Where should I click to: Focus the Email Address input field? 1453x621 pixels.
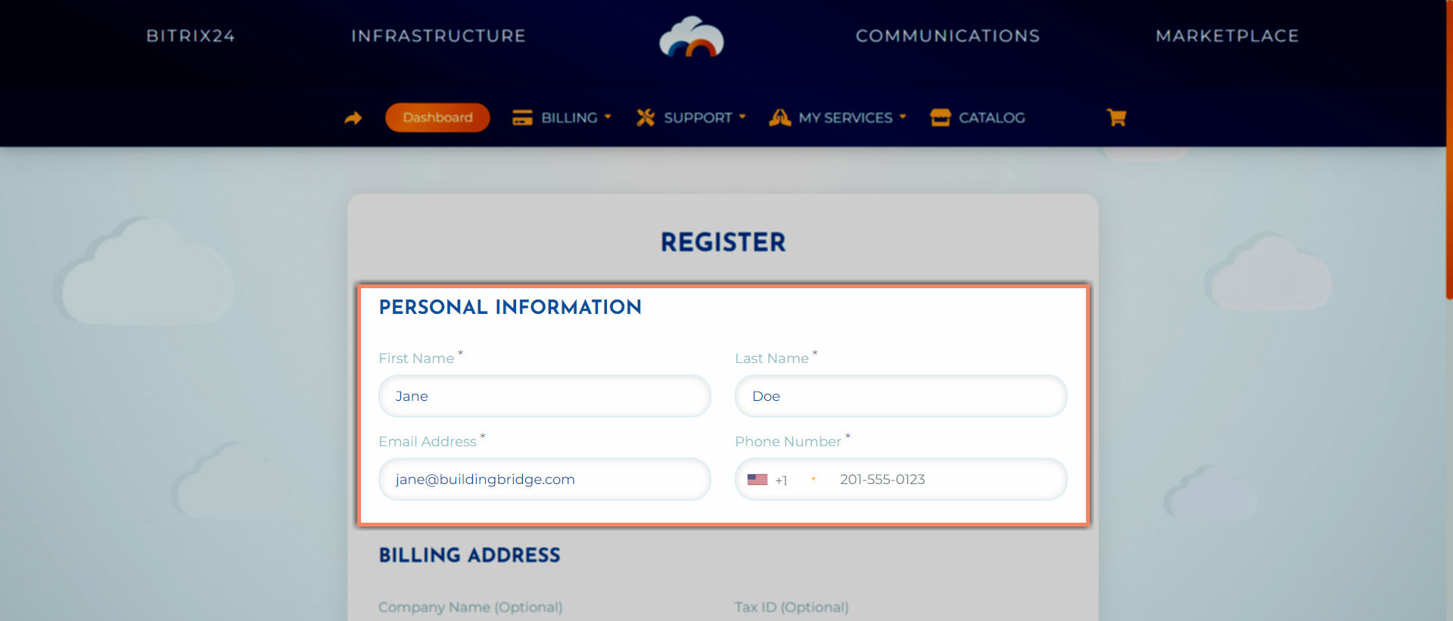pyautogui.click(x=544, y=480)
